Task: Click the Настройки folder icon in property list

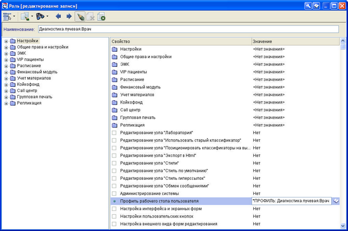Action: point(114,49)
